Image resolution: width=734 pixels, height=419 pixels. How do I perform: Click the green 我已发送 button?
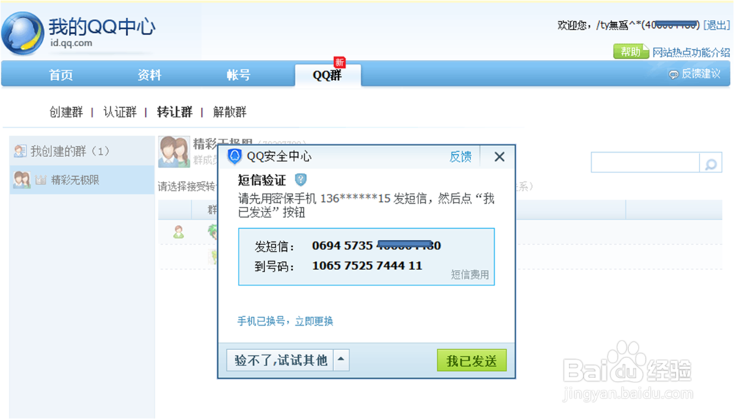point(471,360)
